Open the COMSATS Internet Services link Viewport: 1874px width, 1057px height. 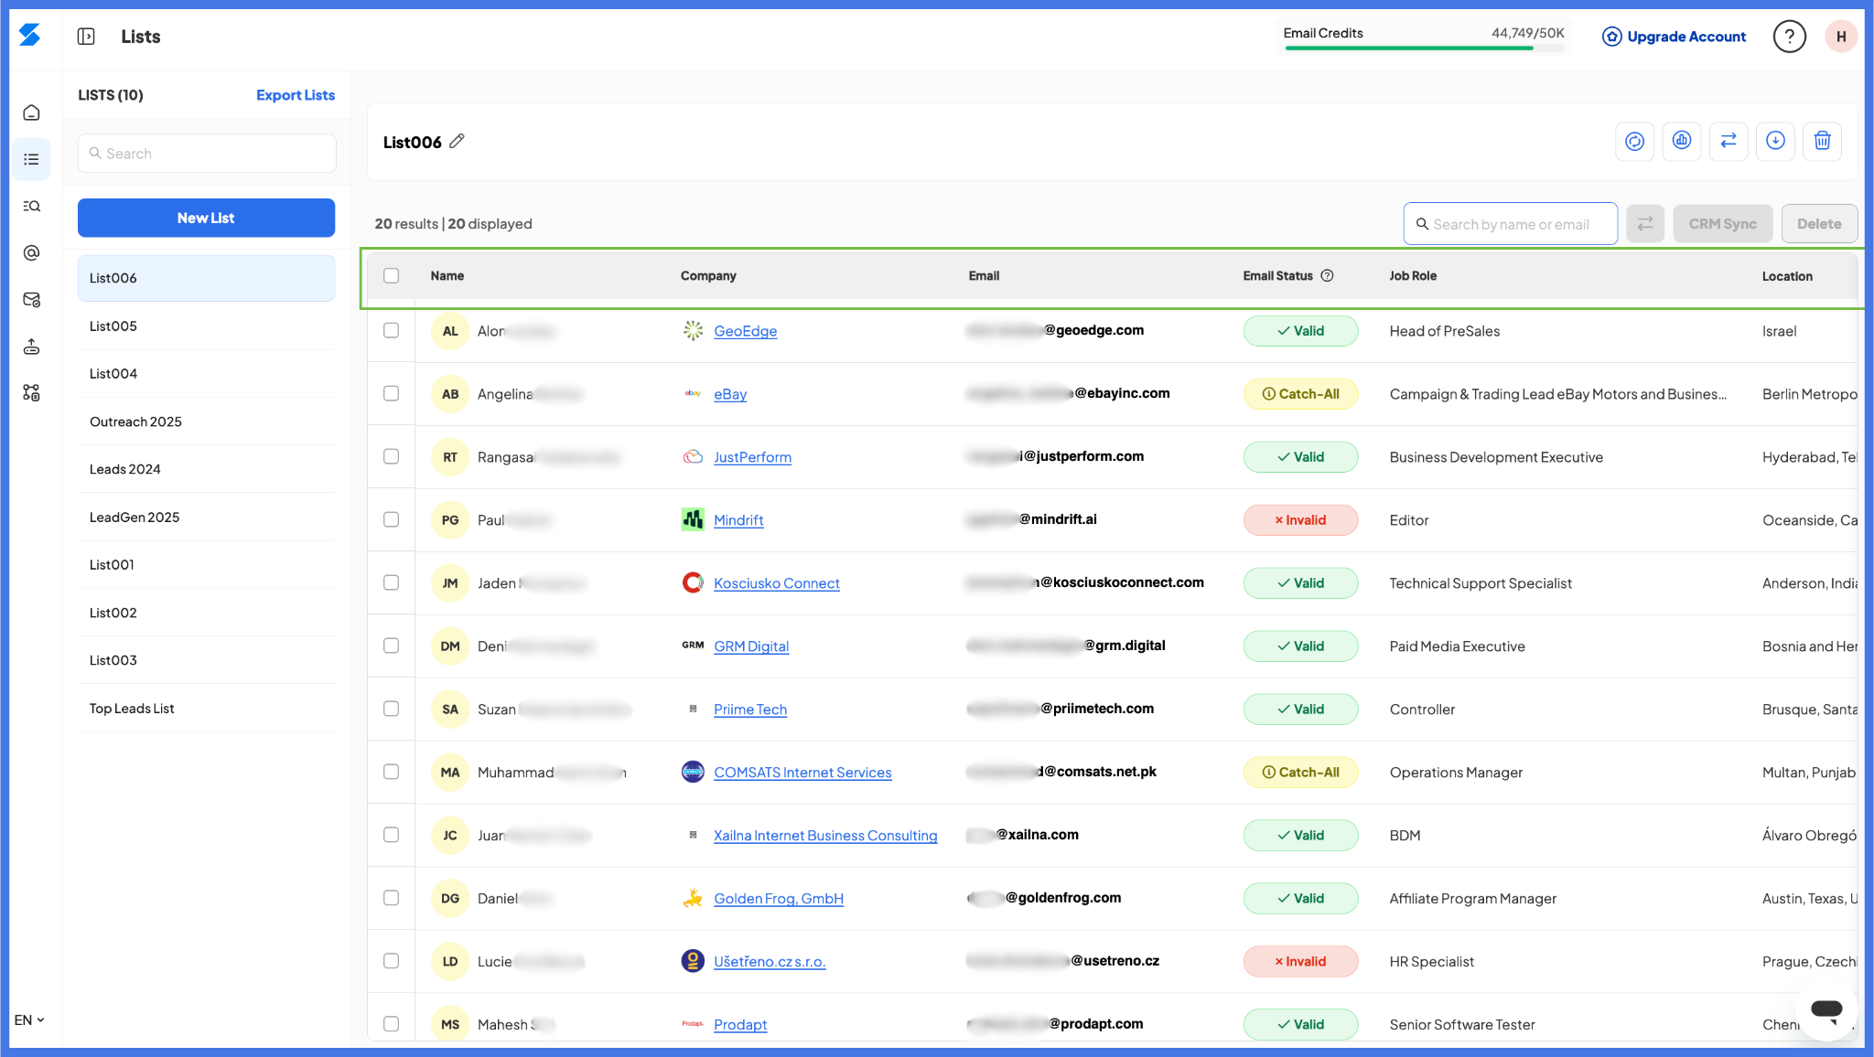pyautogui.click(x=802, y=773)
